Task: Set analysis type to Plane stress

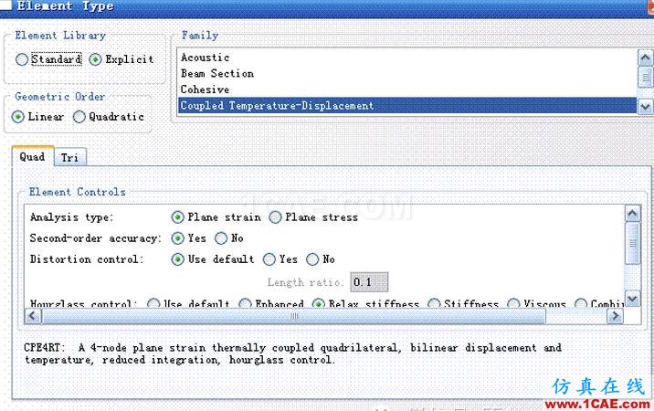Action: (275, 217)
